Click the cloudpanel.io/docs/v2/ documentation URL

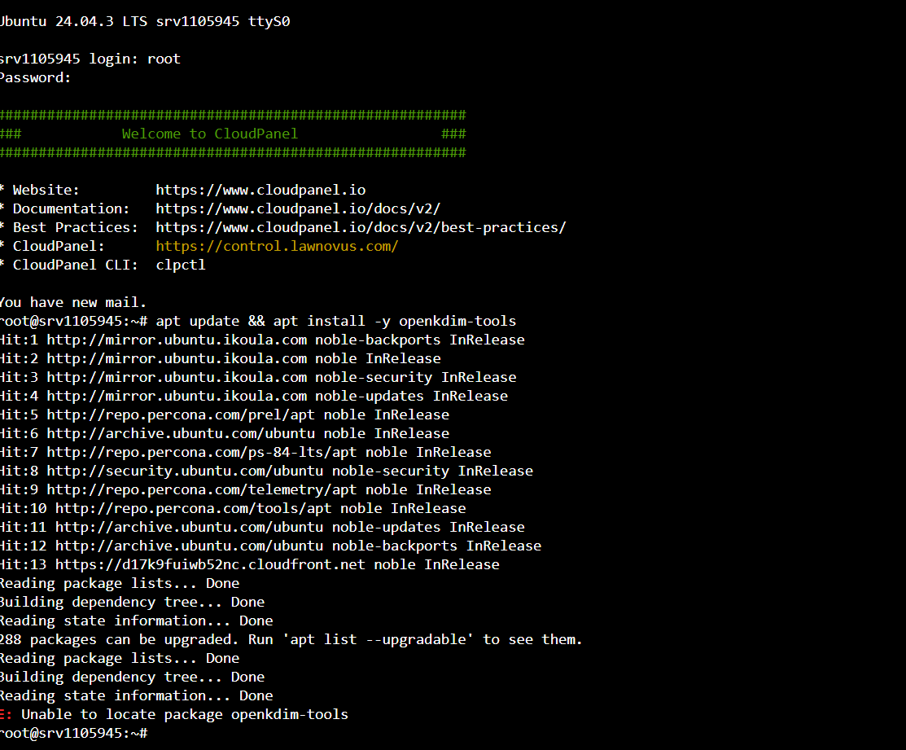point(298,208)
